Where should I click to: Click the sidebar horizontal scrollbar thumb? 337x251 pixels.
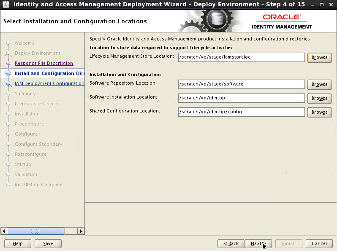point(35,231)
